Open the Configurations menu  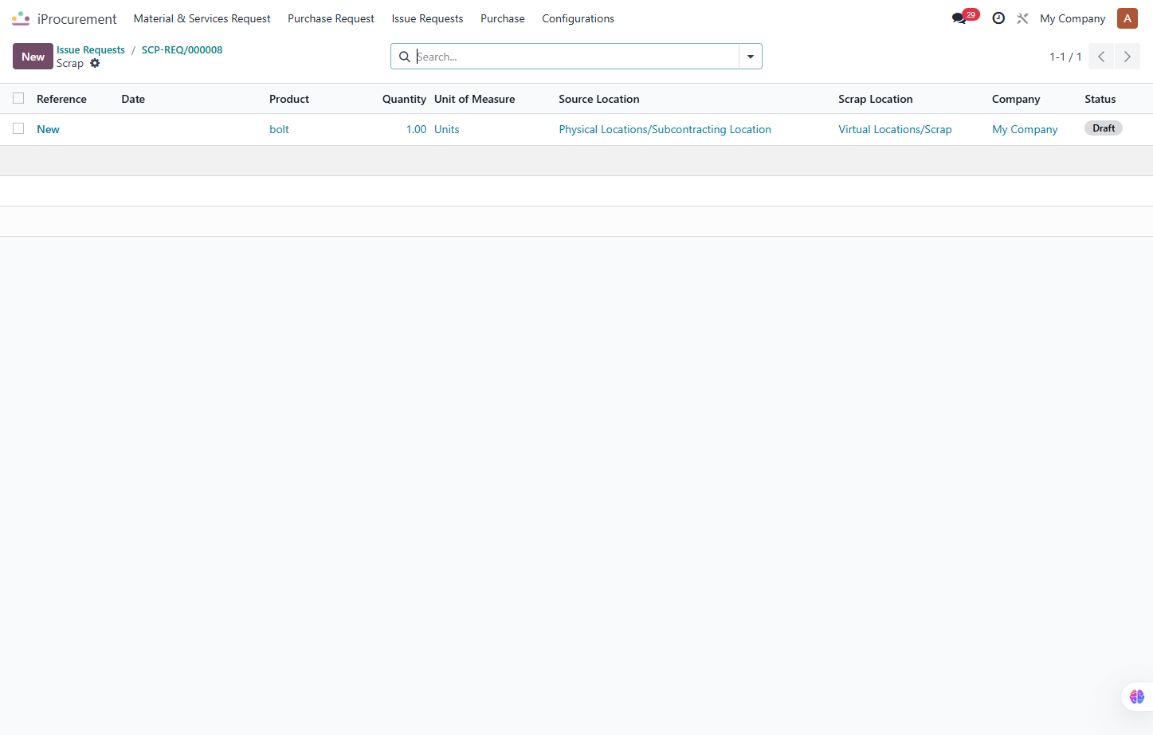578,18
